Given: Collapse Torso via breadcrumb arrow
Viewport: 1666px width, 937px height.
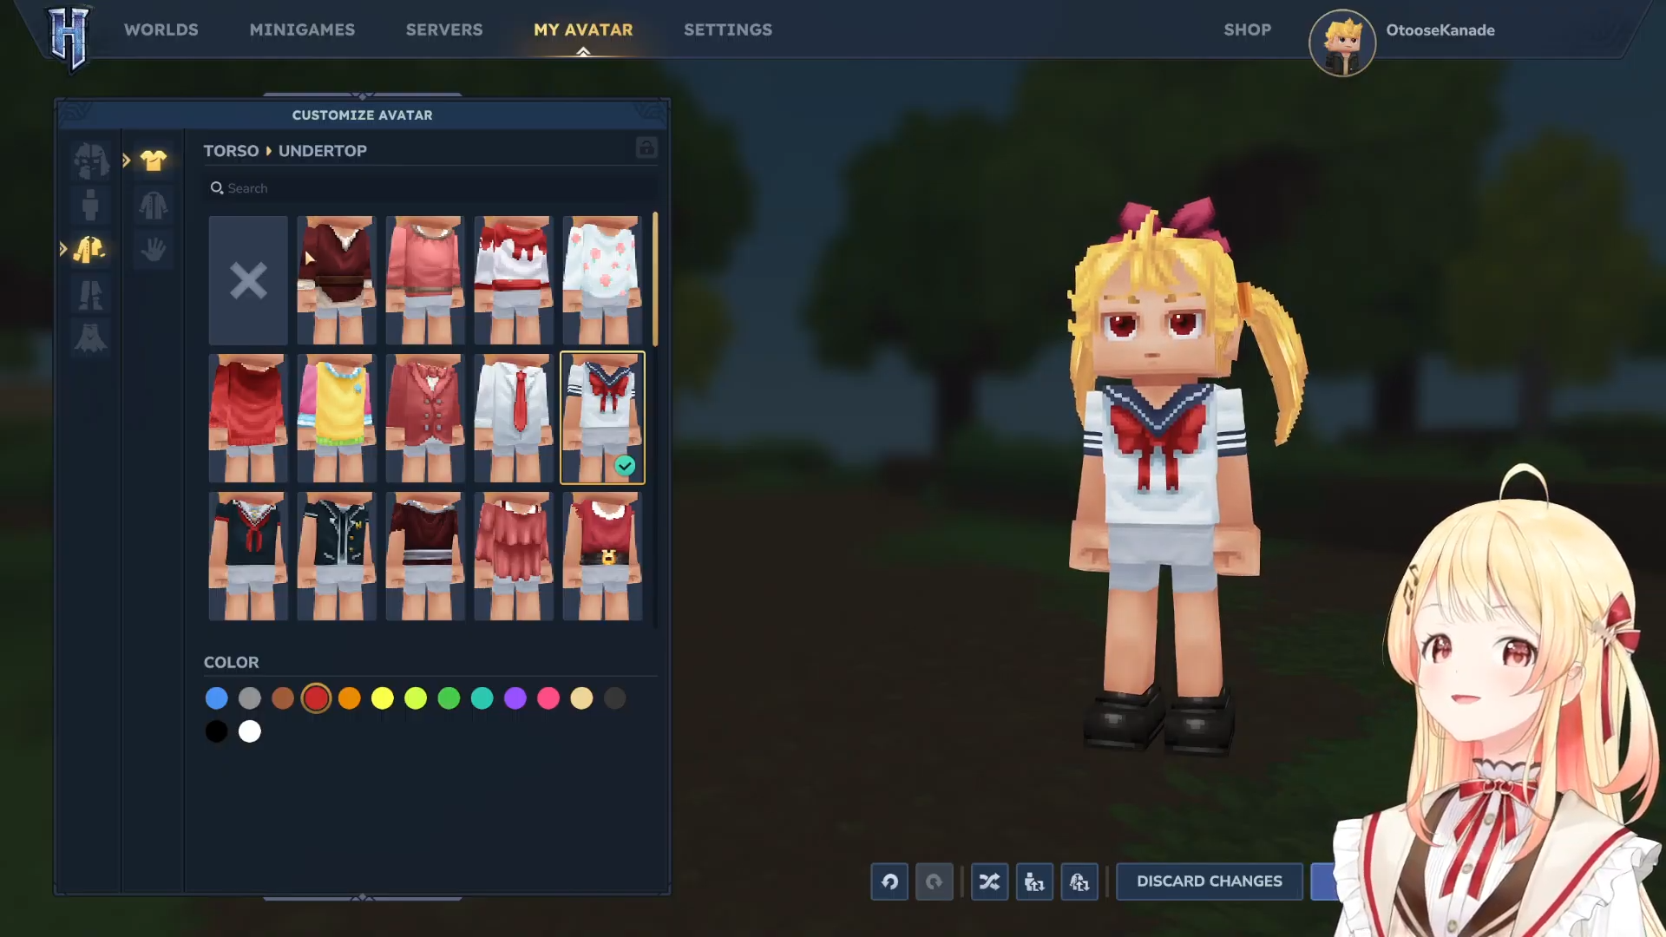Looking at the screenshot, I should pyautogui.click(x=268, y=151).
